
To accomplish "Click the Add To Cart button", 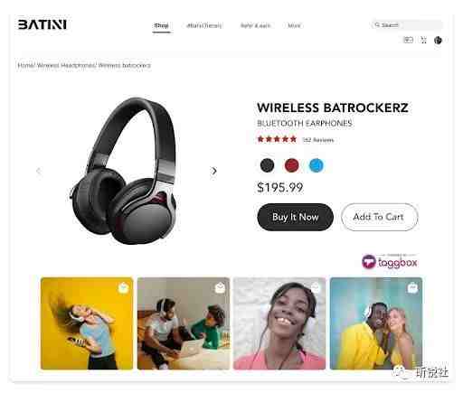I will (x=380, y=217).
